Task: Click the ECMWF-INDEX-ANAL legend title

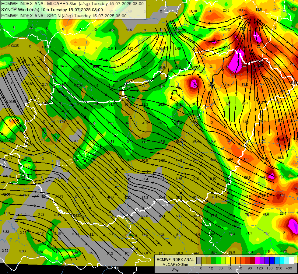Action: click(x=175, y=260)
